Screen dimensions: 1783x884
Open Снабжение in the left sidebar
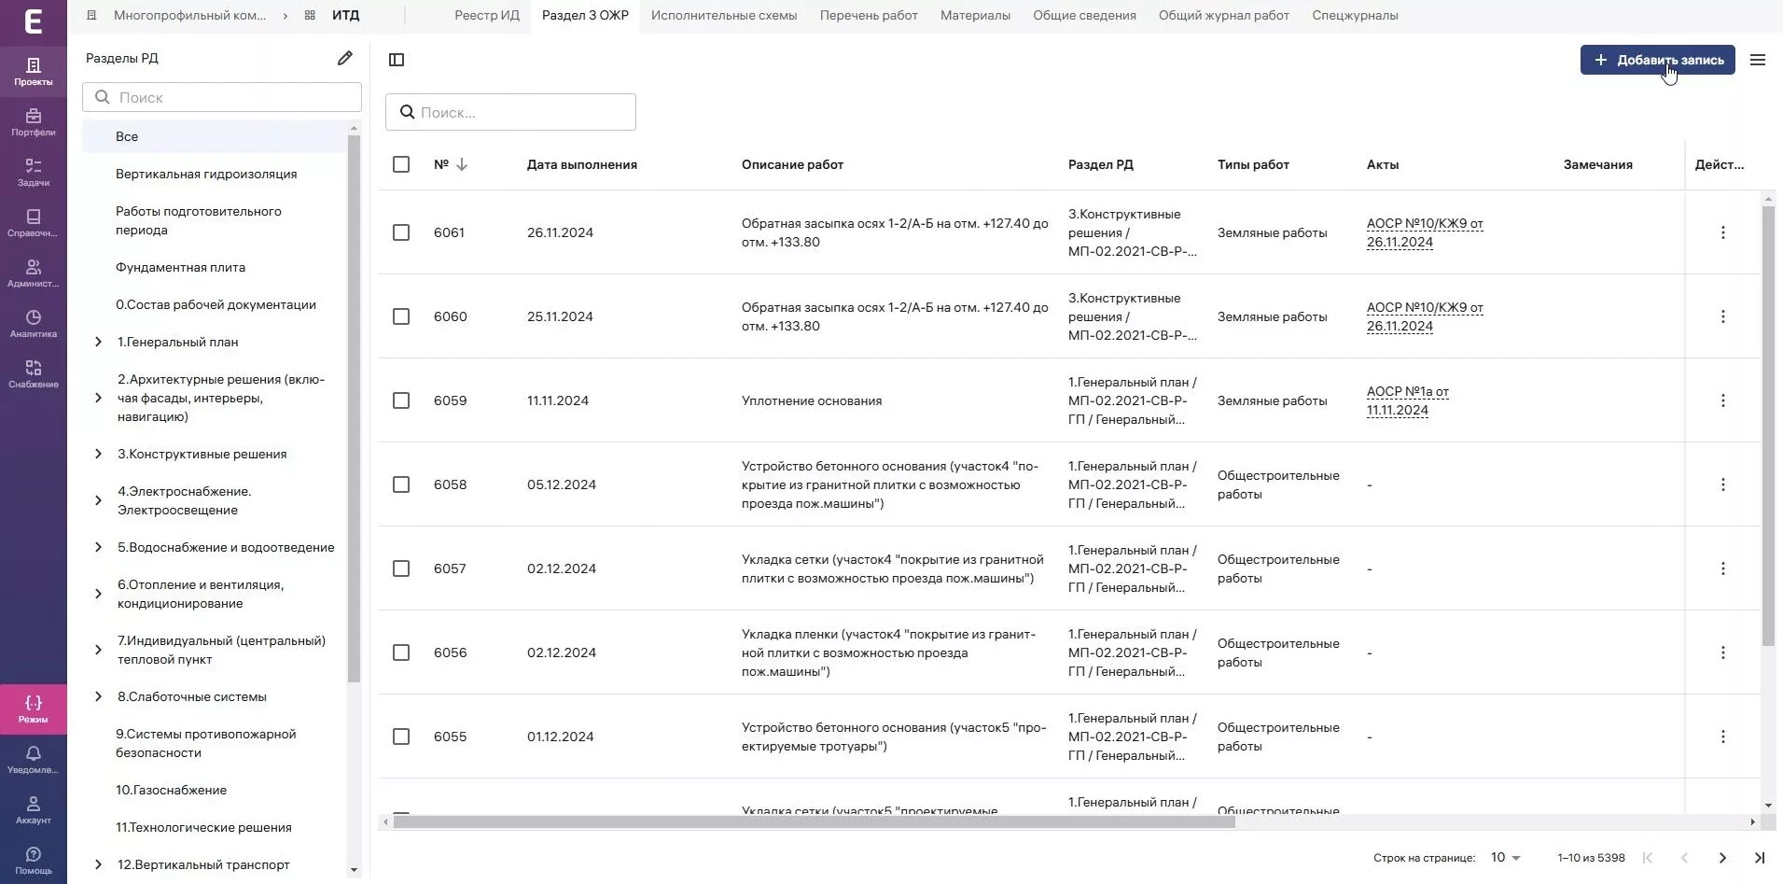(34, 373)
